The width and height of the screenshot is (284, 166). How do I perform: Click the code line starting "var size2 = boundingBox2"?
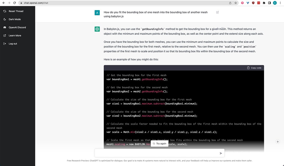coord(152,116)
